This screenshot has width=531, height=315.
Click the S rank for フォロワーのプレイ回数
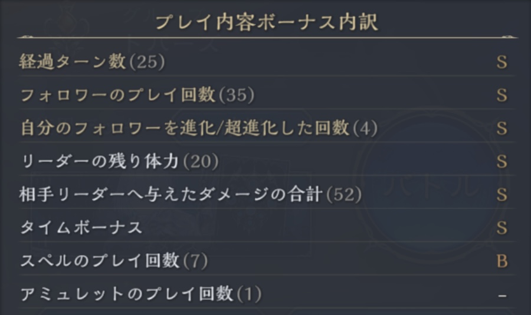pyautogui.click(x=502, y=95)
